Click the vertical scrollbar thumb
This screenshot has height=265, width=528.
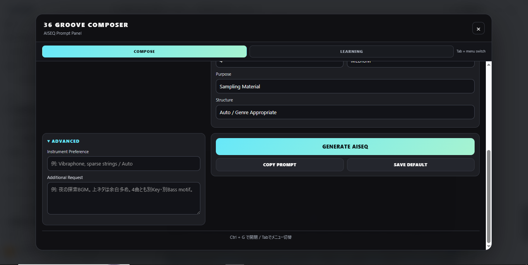(489, 196)
